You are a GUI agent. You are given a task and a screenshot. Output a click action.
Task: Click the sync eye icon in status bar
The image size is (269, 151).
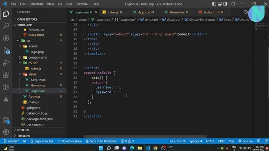click(24, 141)
